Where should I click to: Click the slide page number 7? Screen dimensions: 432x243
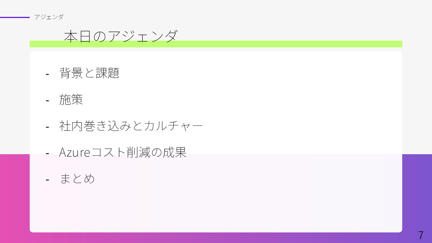(x=421, y=235)
